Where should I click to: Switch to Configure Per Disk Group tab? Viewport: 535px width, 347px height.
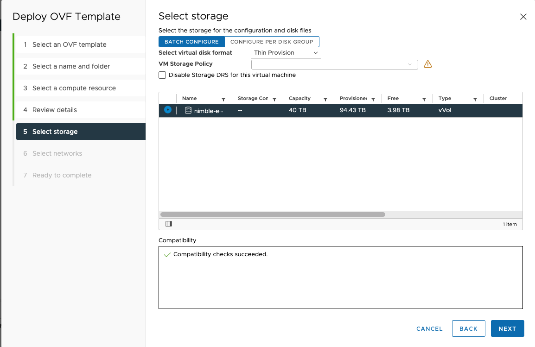[272, 42]
